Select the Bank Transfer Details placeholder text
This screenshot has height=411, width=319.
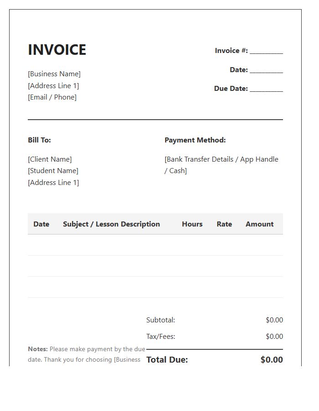[x=221, y=165]
